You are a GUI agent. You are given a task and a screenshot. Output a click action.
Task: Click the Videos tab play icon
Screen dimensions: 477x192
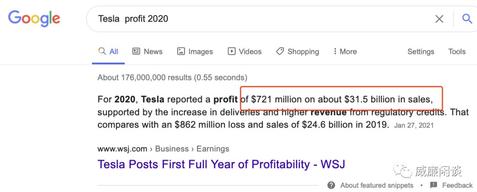point(231,51)
